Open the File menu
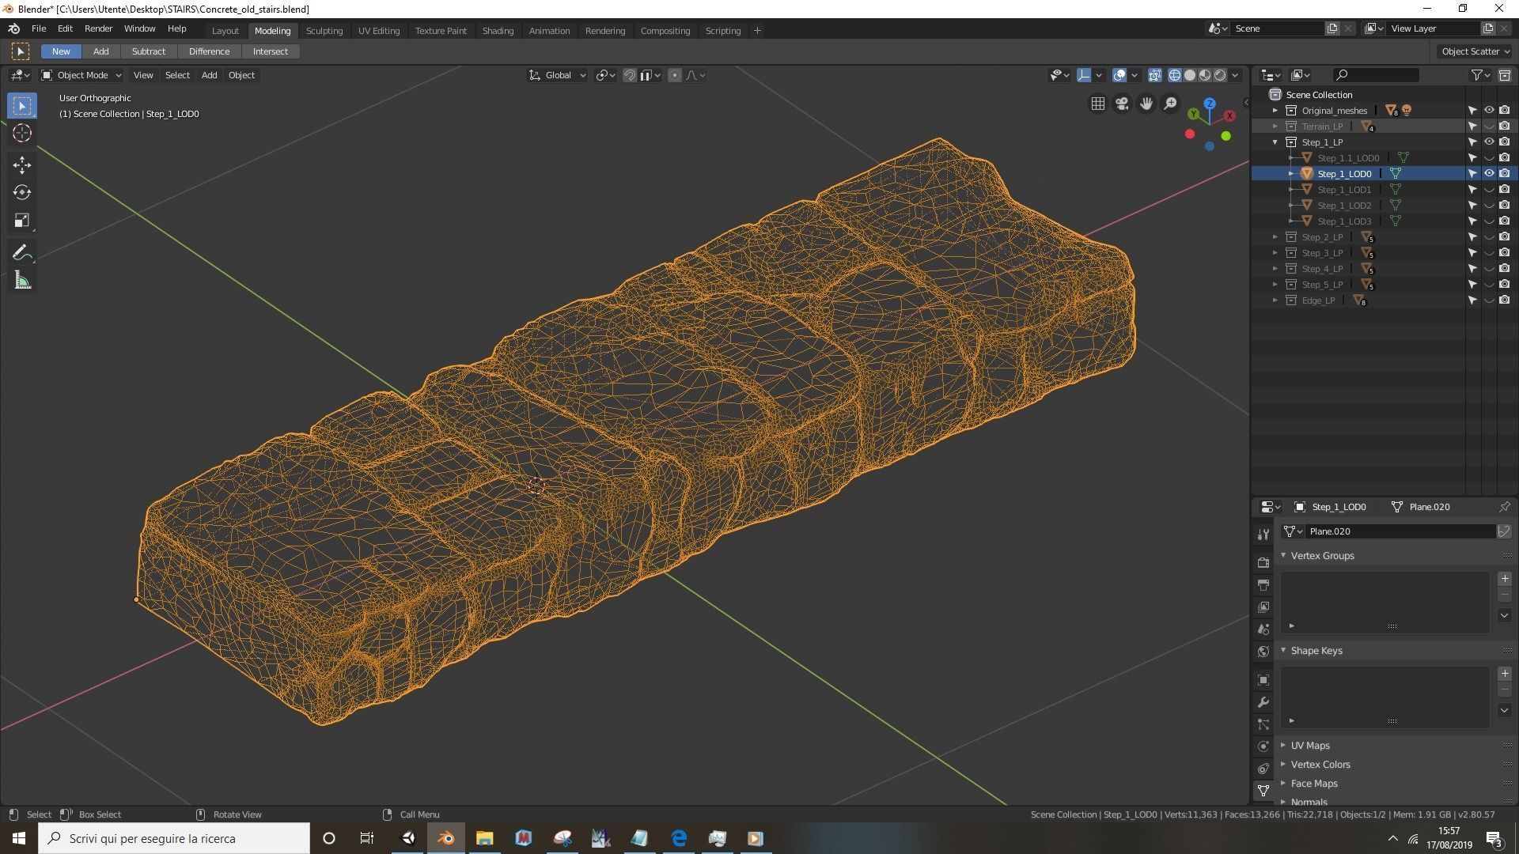1519x854 pixels. (x=38, y=28)
